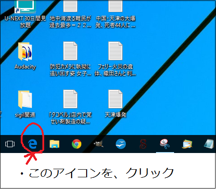Select the フェリー火災の遺体 text file icon
Screen dimensions: 216x189
click(x=115, y=51)
